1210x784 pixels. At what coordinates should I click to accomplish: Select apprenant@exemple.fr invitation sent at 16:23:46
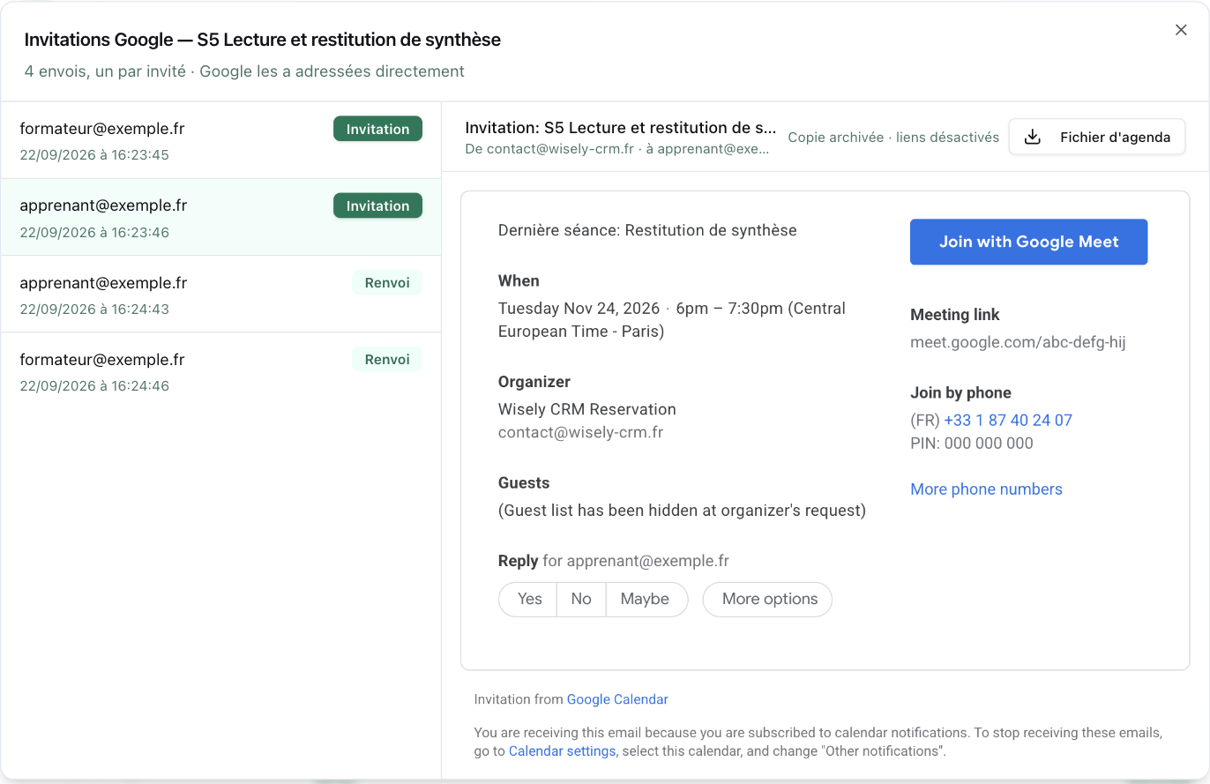pyautogui.click(x=220, y=218)
